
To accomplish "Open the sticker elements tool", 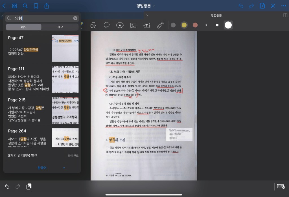I will pos(120,25).
